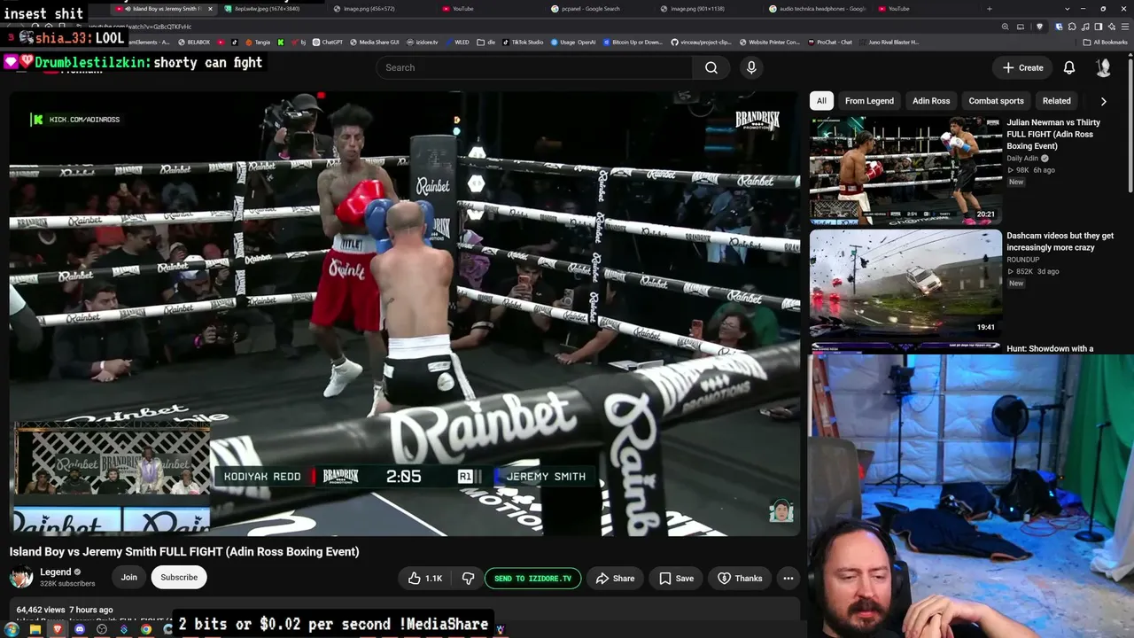Click the ROUNDUP channel name
The height and width of the screenshot is (638, 1134).
[1023, 260]
